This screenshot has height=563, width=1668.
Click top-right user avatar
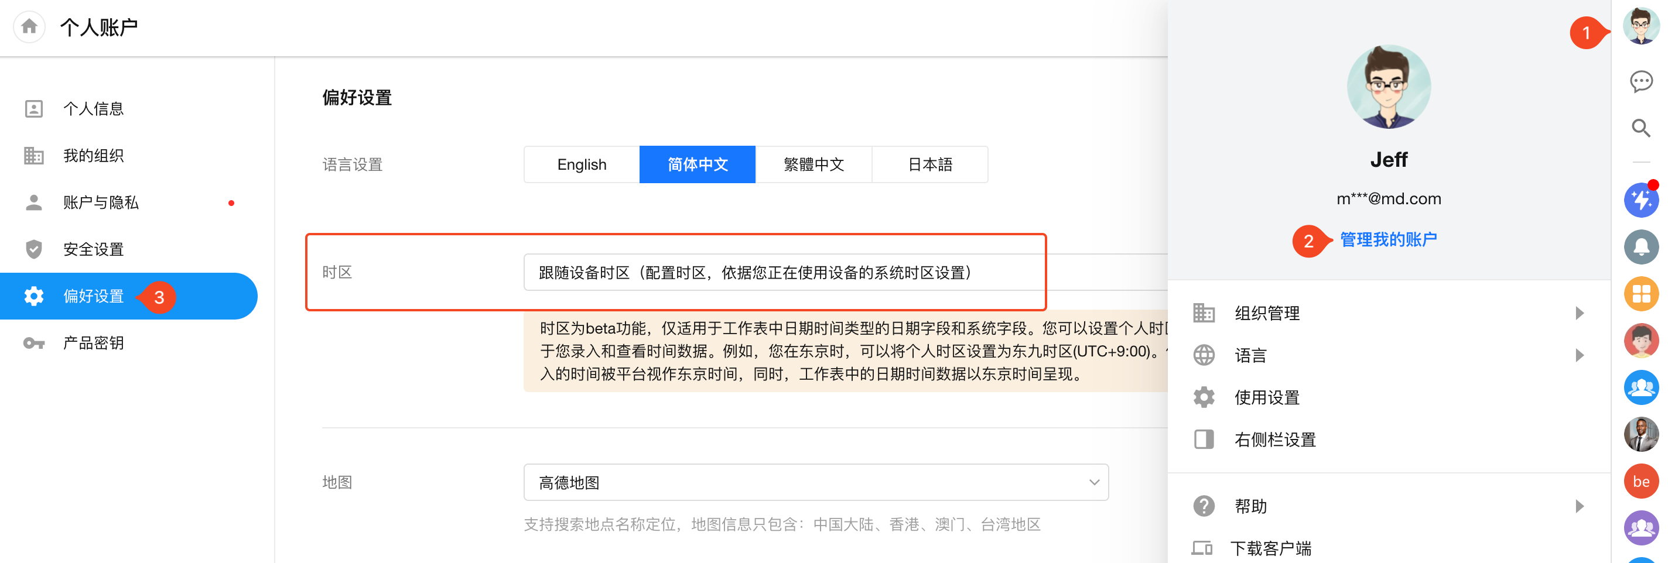1640,26
